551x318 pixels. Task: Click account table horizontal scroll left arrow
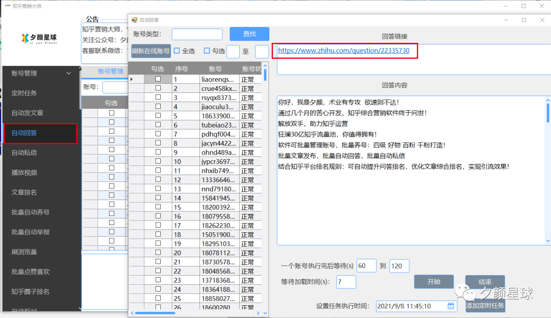point(133,313)
